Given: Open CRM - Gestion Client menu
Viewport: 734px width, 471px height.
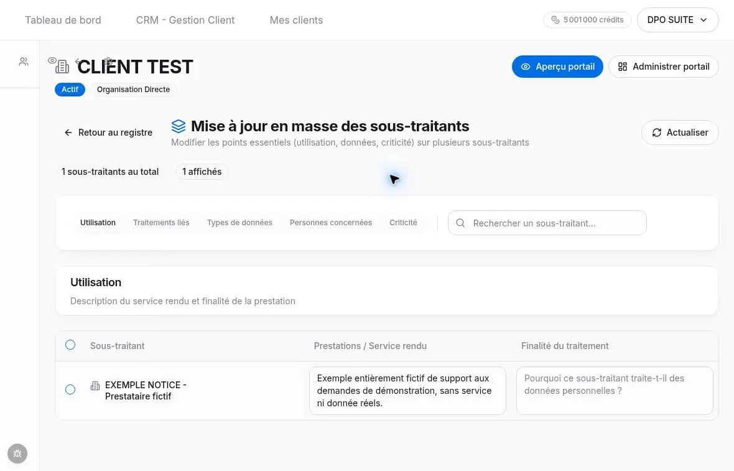Looking at the screenshot, I should [x=185, y=20].
